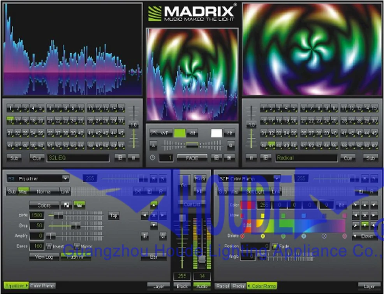This screenshot has width=384, height=294.
Task: Click the icon button left of Radical field
Action: [266, 158]
